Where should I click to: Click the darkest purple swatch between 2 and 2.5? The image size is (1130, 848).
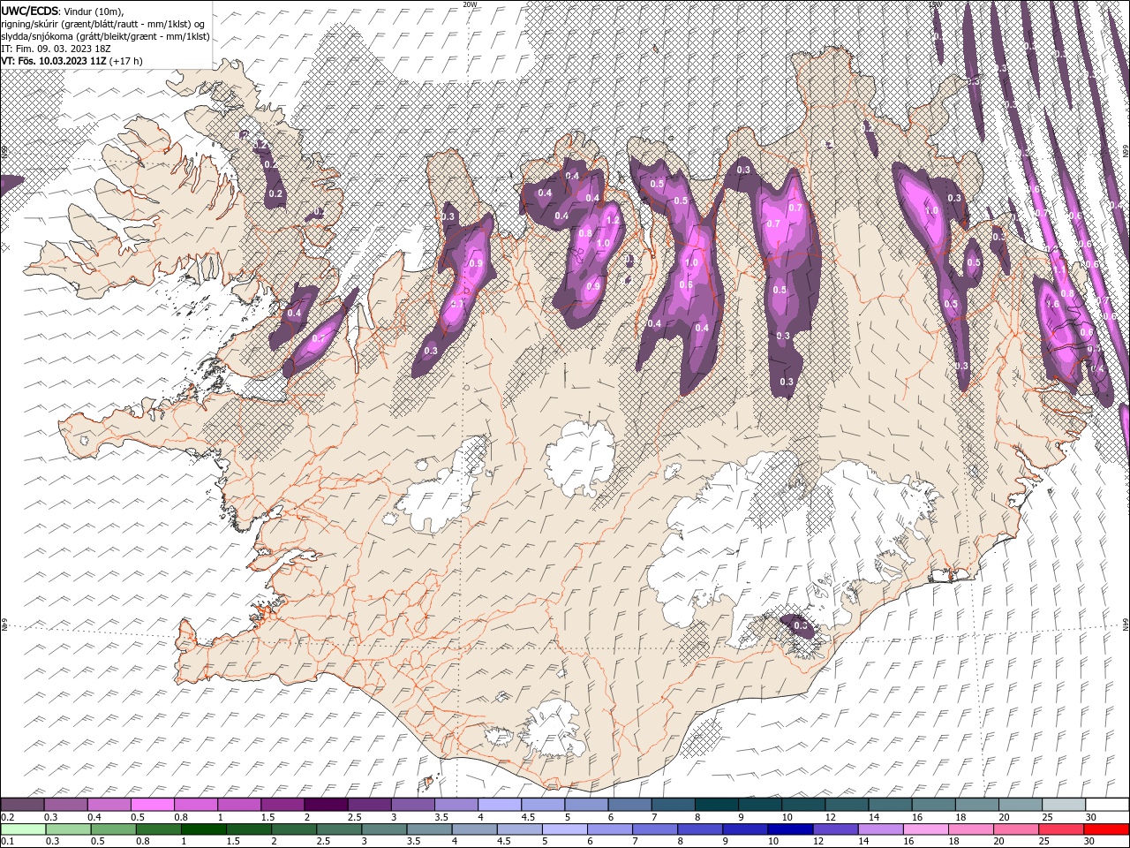pyautogui.click(x=326, y=805)
